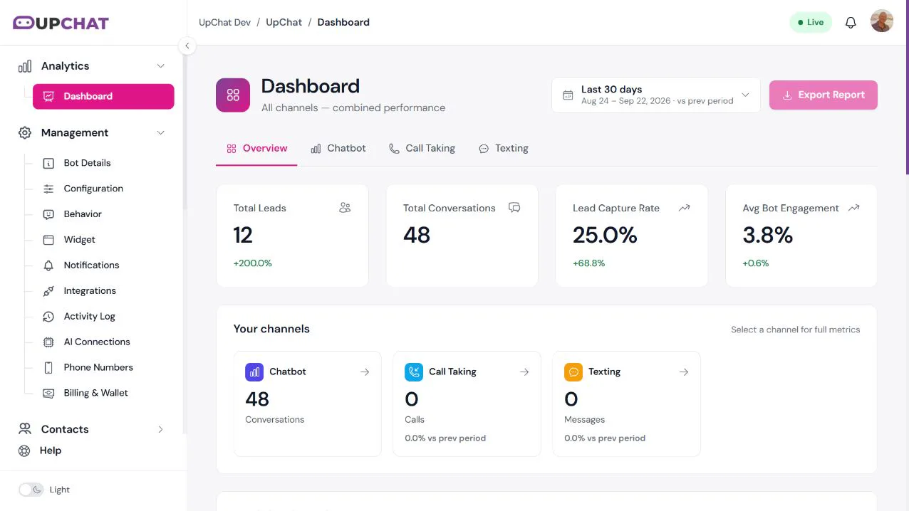
Task: Open the Last 30 days date range dropdown
Action: (x=656, y=95)
